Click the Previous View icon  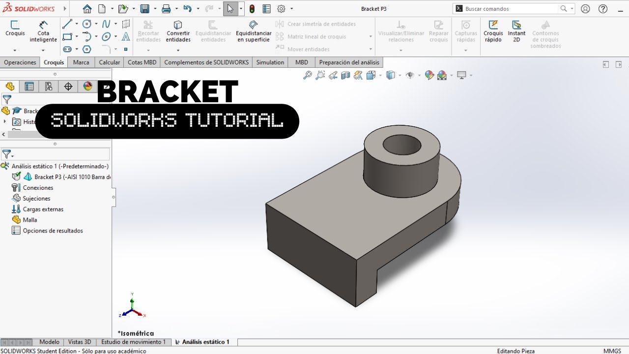point(333,75)
